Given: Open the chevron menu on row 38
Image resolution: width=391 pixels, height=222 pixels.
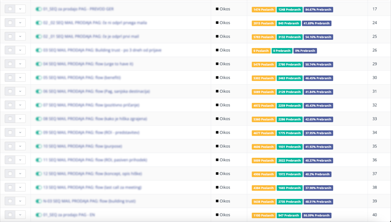Looking at the screenshot, I should [20, 188].
